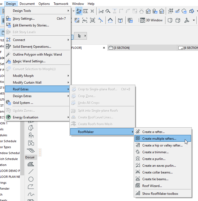Open the Window menu
Viewport: 198px width, 201px height.
(x=78, y=4)
